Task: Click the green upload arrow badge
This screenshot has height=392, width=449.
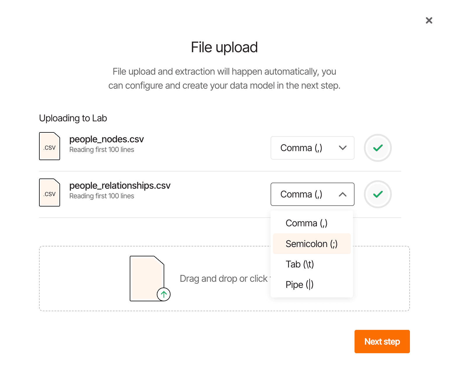Action: pyautogui.click(x=164, y=294)
